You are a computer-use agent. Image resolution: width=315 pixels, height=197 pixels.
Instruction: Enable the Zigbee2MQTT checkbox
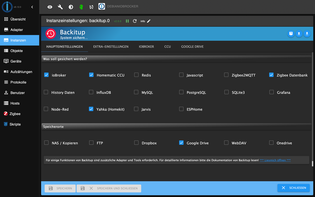pos(226,75)
